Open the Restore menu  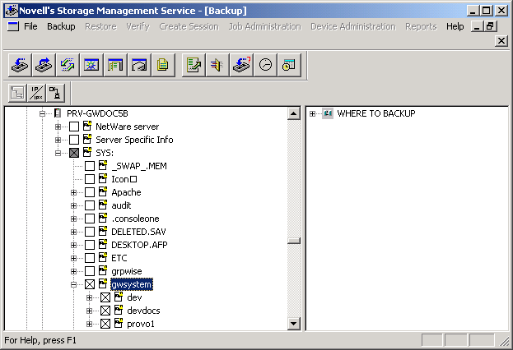(x=100, y=26)
